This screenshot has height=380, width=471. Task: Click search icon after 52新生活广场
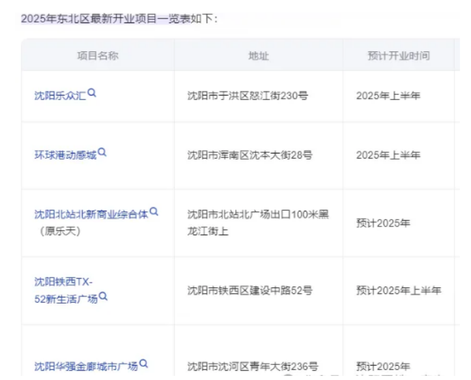pos(103,296)
